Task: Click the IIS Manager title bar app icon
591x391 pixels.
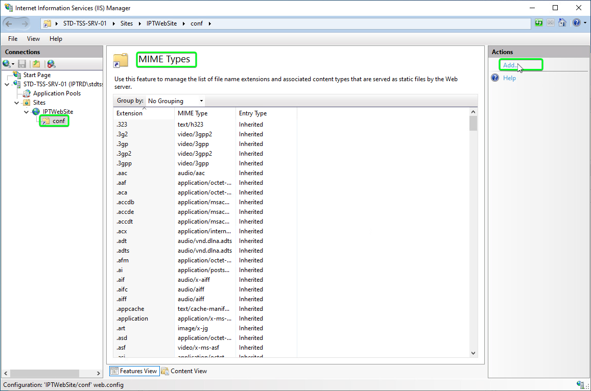Action: pos(8,8)
